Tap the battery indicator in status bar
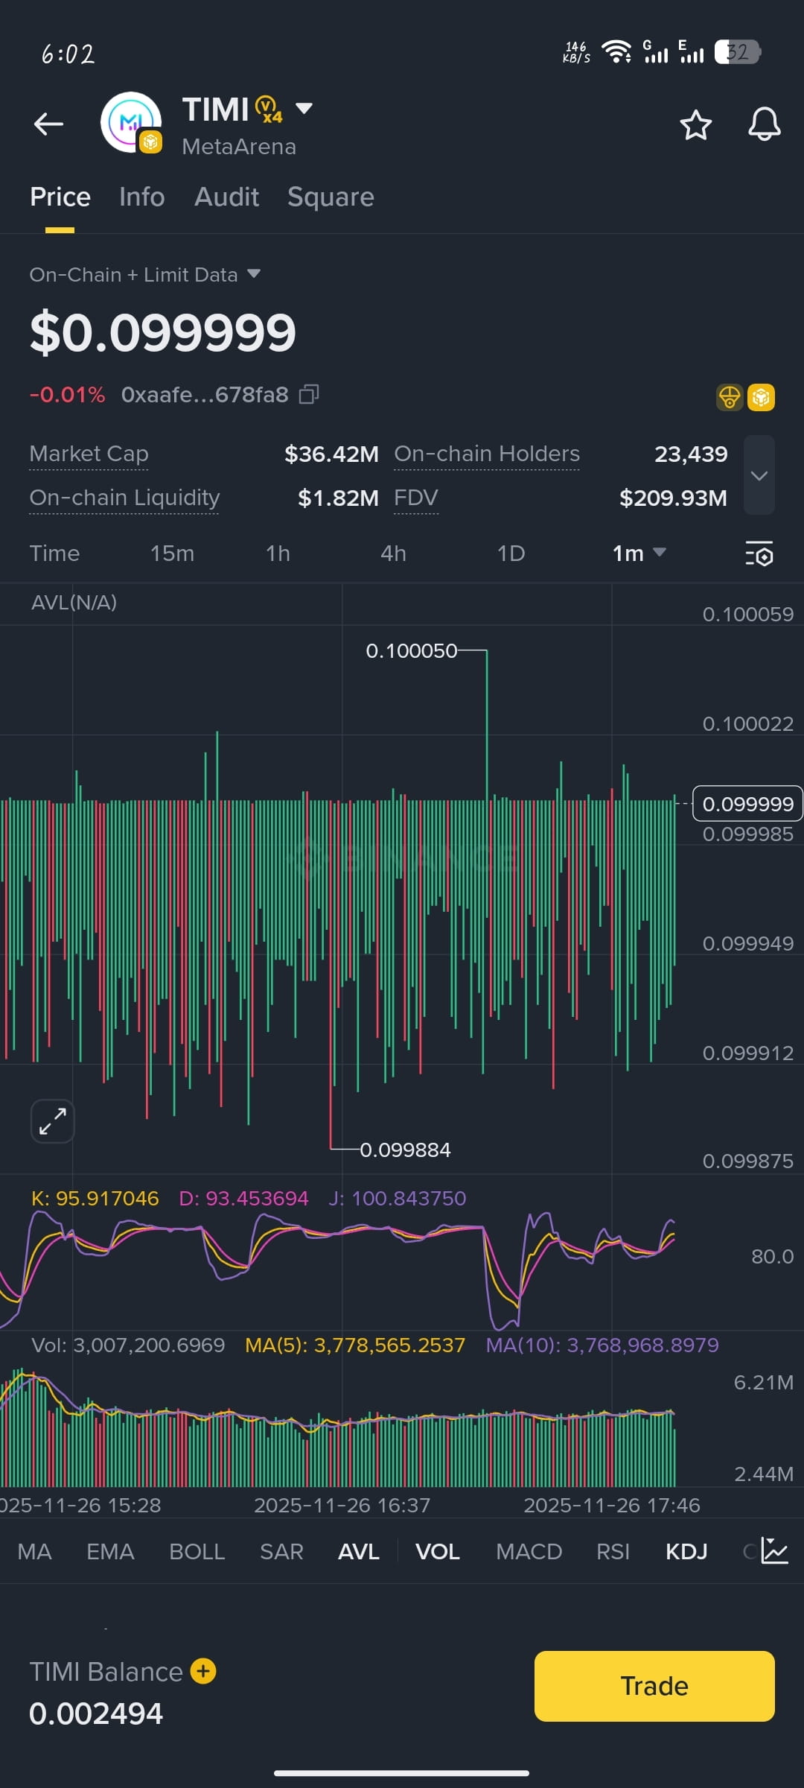The width and height of the screenshot is (804, 1788). coord(738,52)
